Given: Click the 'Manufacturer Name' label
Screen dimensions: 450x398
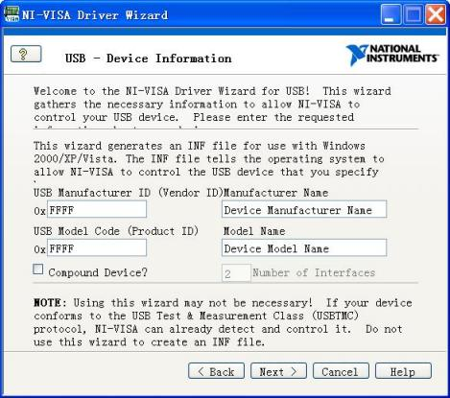Looking at the screenshot, I should [x=275, y=193].
